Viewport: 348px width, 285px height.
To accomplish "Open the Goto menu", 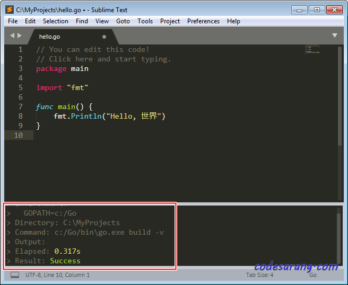I will pos(123,21).
